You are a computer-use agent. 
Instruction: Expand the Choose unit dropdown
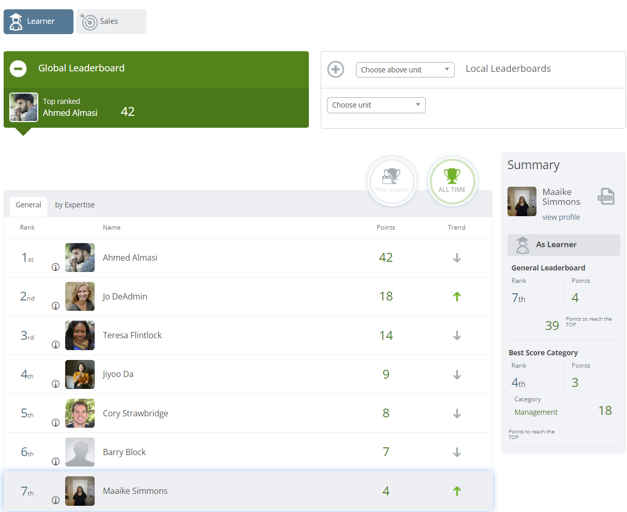tap(376, 105)
